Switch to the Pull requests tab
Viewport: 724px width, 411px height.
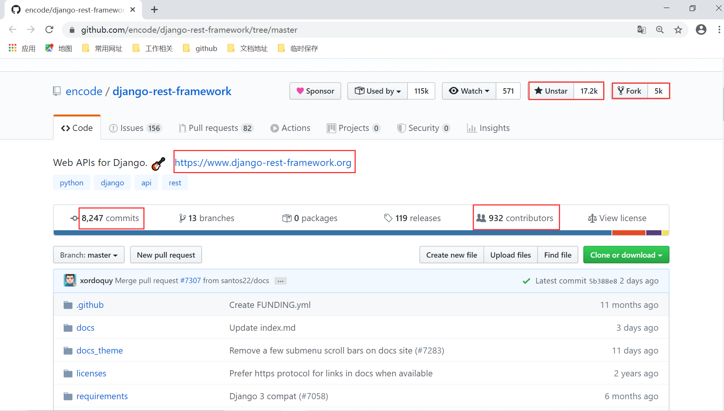click(216, 128)
